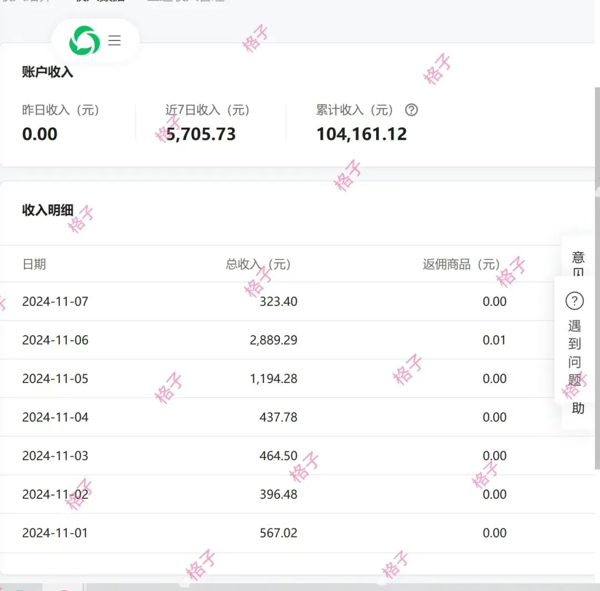Select the 日期 column header
This screenshot has height=591, width=600.
(x=34, y=264)
